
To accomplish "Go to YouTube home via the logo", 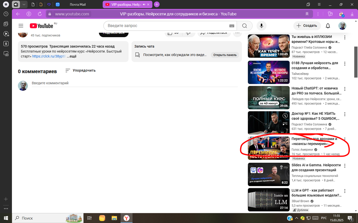I will coord(41,26).
